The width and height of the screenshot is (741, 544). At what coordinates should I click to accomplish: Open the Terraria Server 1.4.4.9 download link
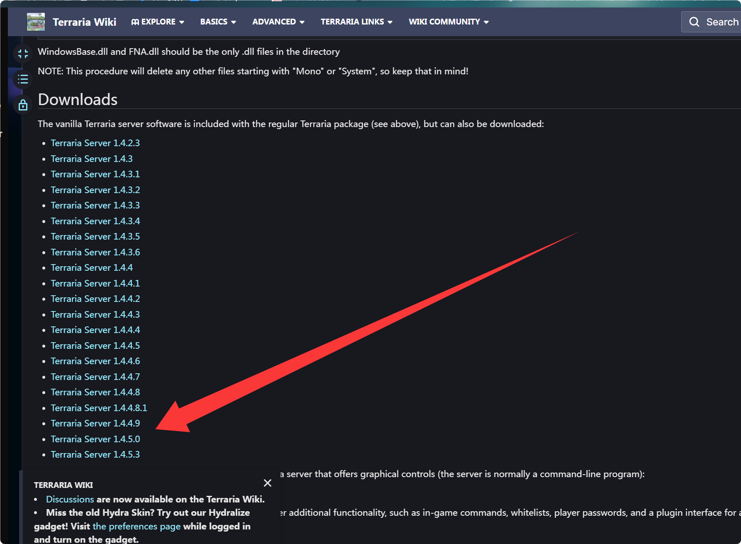(95, 423)
